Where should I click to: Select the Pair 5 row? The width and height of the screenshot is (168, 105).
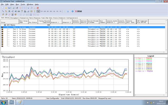tap(15, 35)
